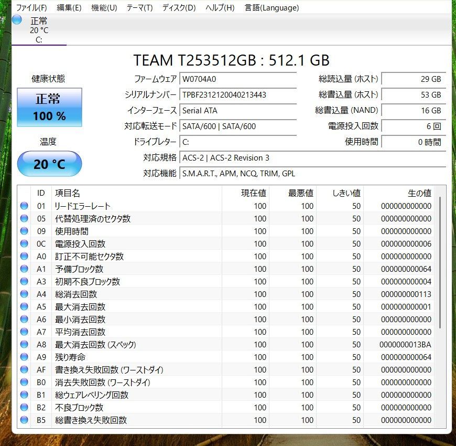Click the status icon for row A3 初期不良ブロック数
The image size is (456, 446).
pyautogui.click(x=24, y=281)
